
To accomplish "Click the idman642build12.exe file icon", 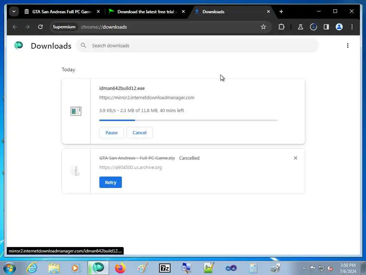I will tap(76, 111).
